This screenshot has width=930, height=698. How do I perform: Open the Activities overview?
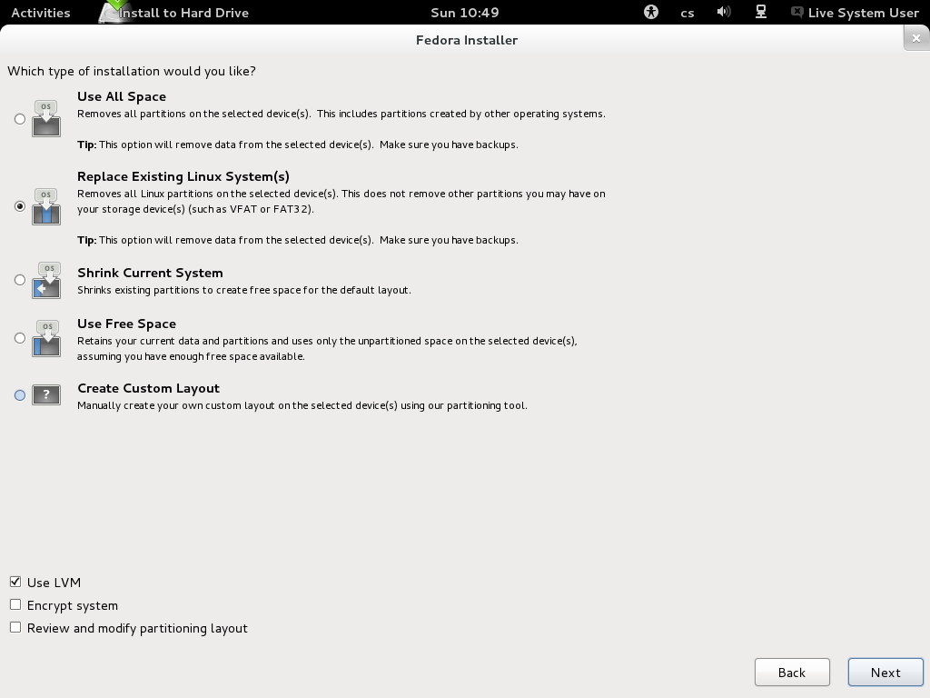click(40, 13)
